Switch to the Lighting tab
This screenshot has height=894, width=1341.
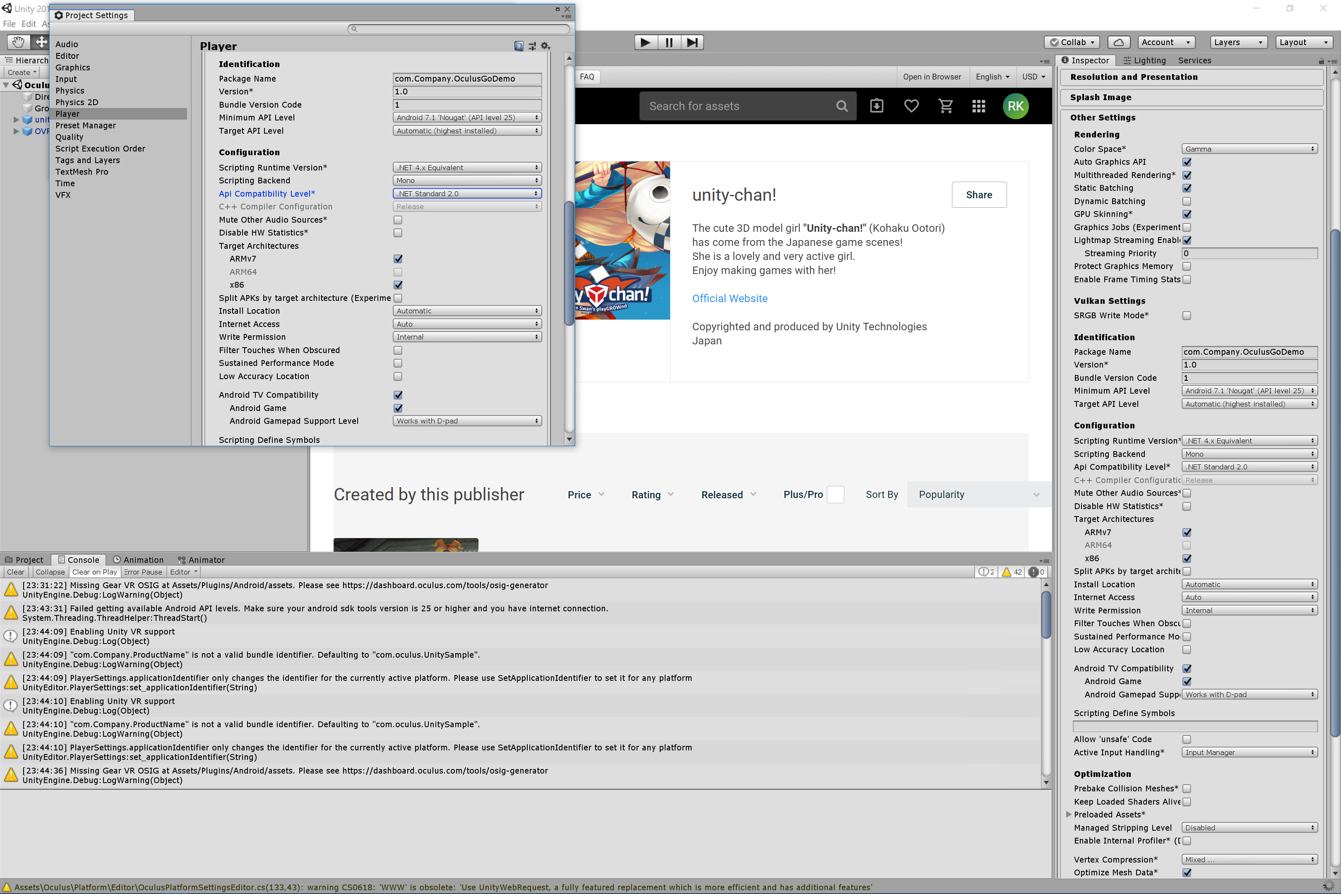pos(1144,60)
